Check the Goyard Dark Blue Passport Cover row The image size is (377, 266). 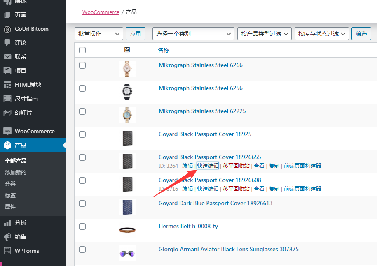(x=82, y=204)
